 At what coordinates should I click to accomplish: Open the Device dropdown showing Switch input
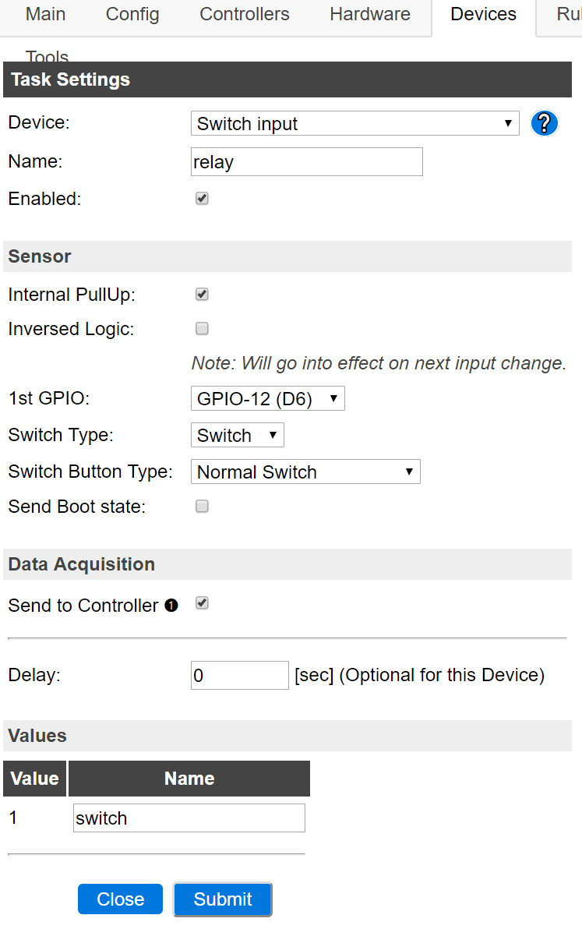pyautogui.click(x=354, y=123)
